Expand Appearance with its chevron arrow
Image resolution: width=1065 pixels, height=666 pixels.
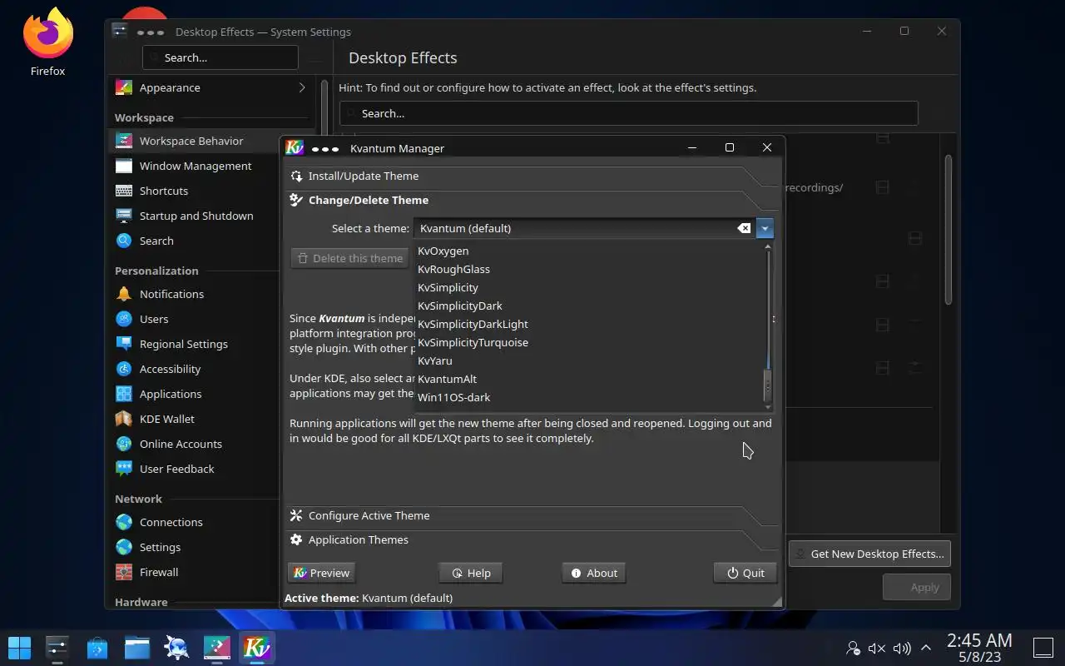(301, 87)
